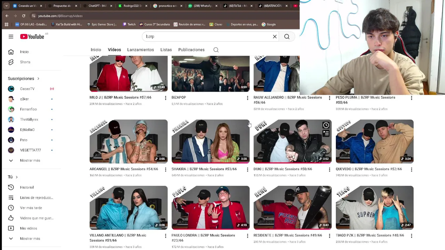Viewport: 445px width, 250px height.
Task: Open Google bookmark
Action: point(268,24)
